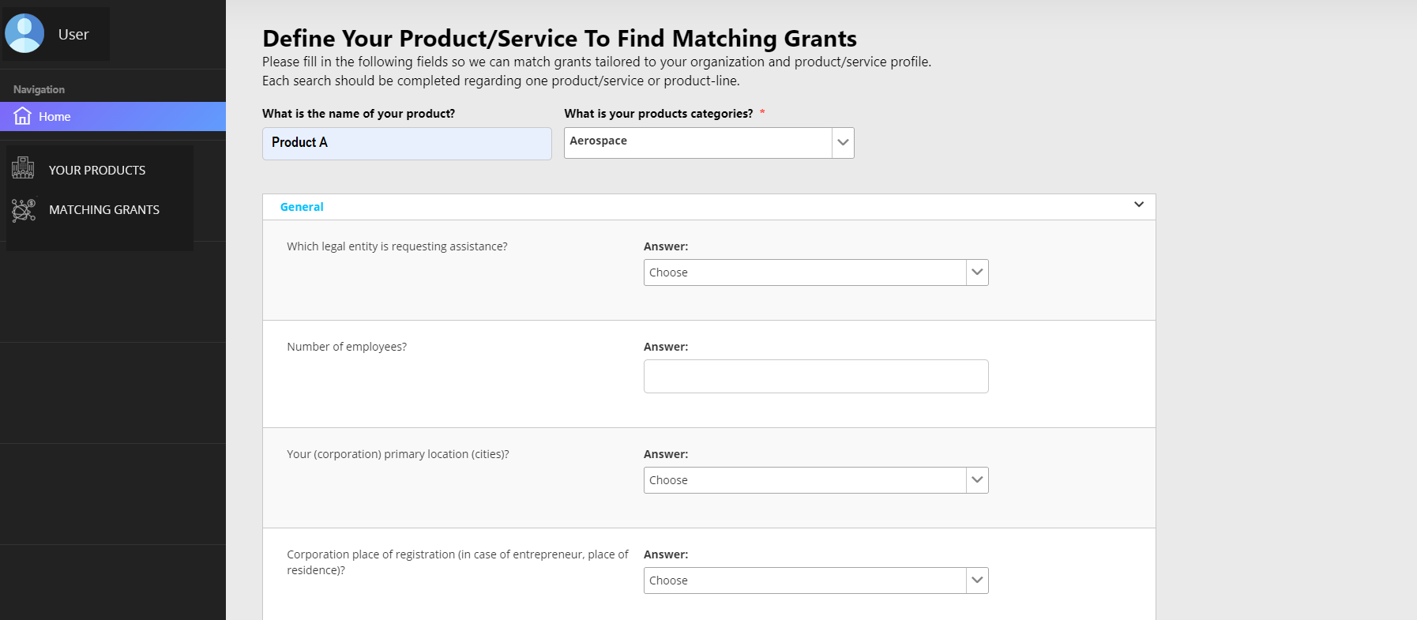This screenshot has width=1417, height=620.
Task: Click the Number of employees answer field
Action: (x=815, y=376)
